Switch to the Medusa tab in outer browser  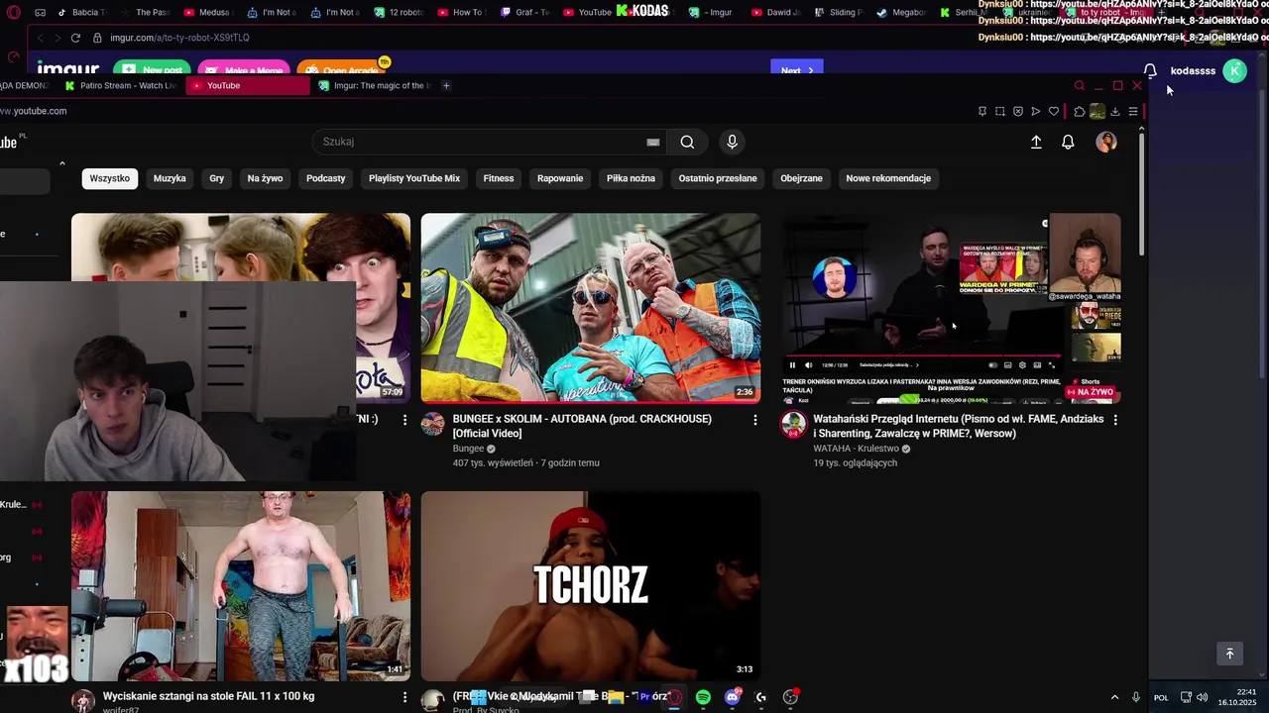pyautogui.click(x=207, y=13)
